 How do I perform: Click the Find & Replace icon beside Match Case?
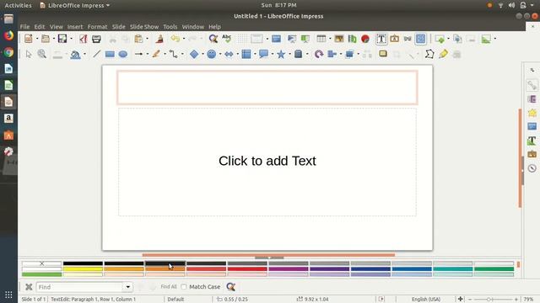230,287
